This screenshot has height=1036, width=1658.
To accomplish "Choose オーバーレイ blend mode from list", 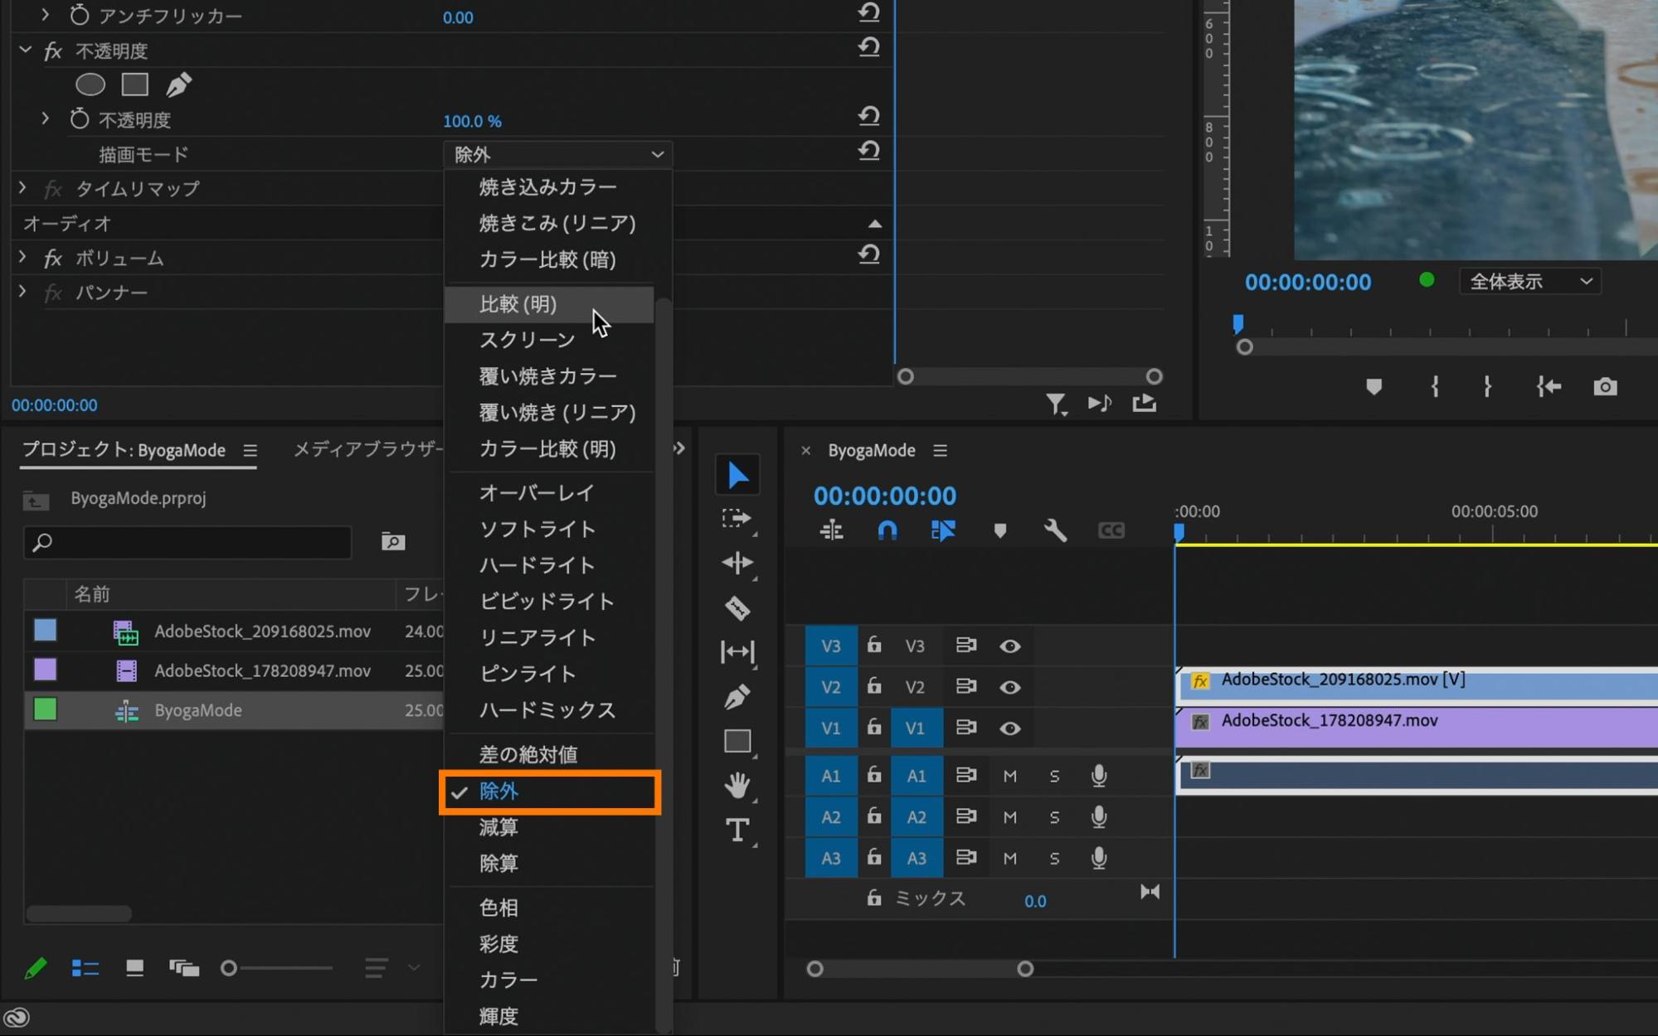I will (537, 493).
